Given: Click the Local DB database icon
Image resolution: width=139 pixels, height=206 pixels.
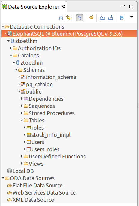Looking at the screenshot, I should pos(9,171).
